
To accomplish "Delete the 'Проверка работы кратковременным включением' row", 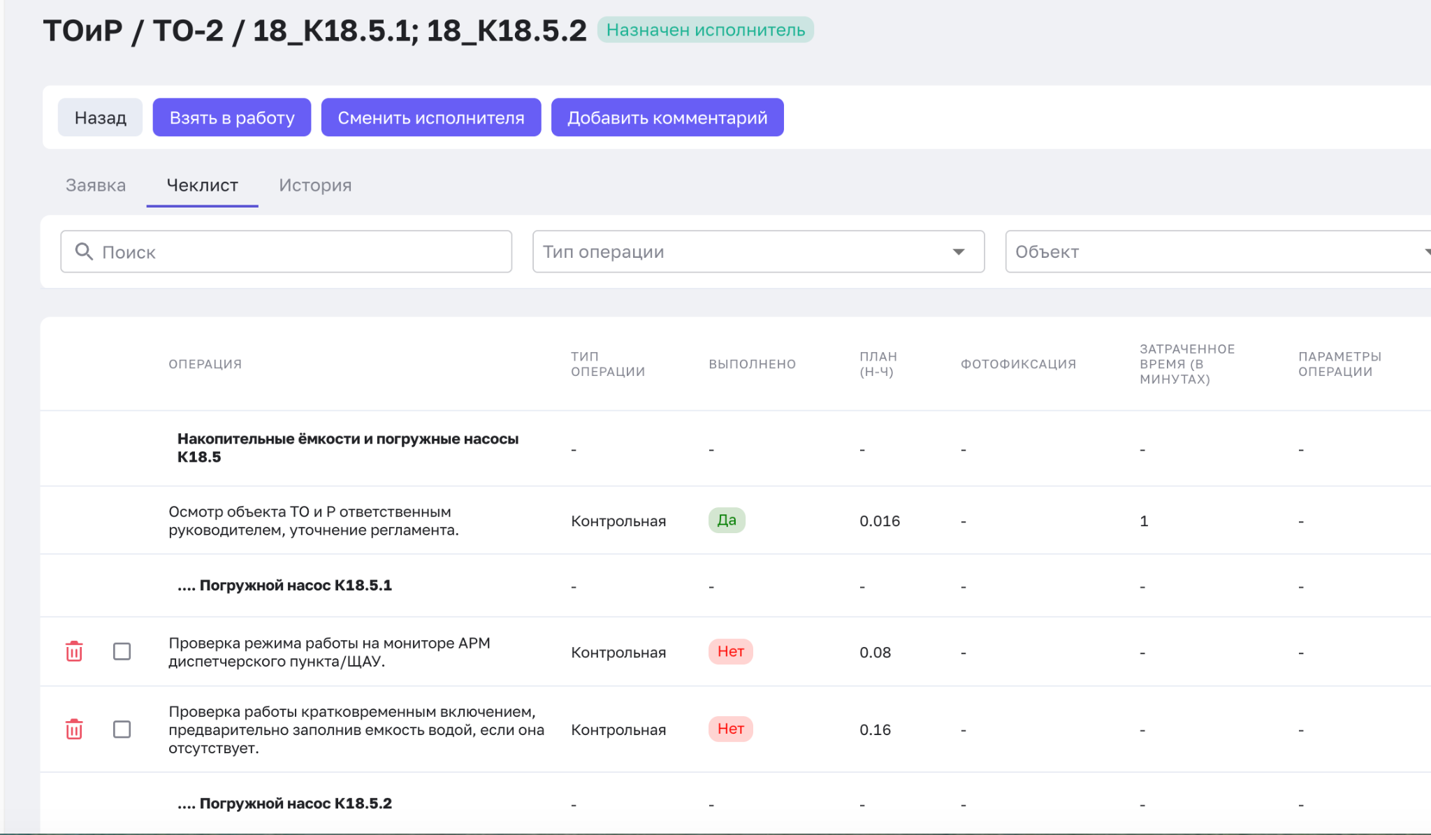I will (x=74, y=729).
